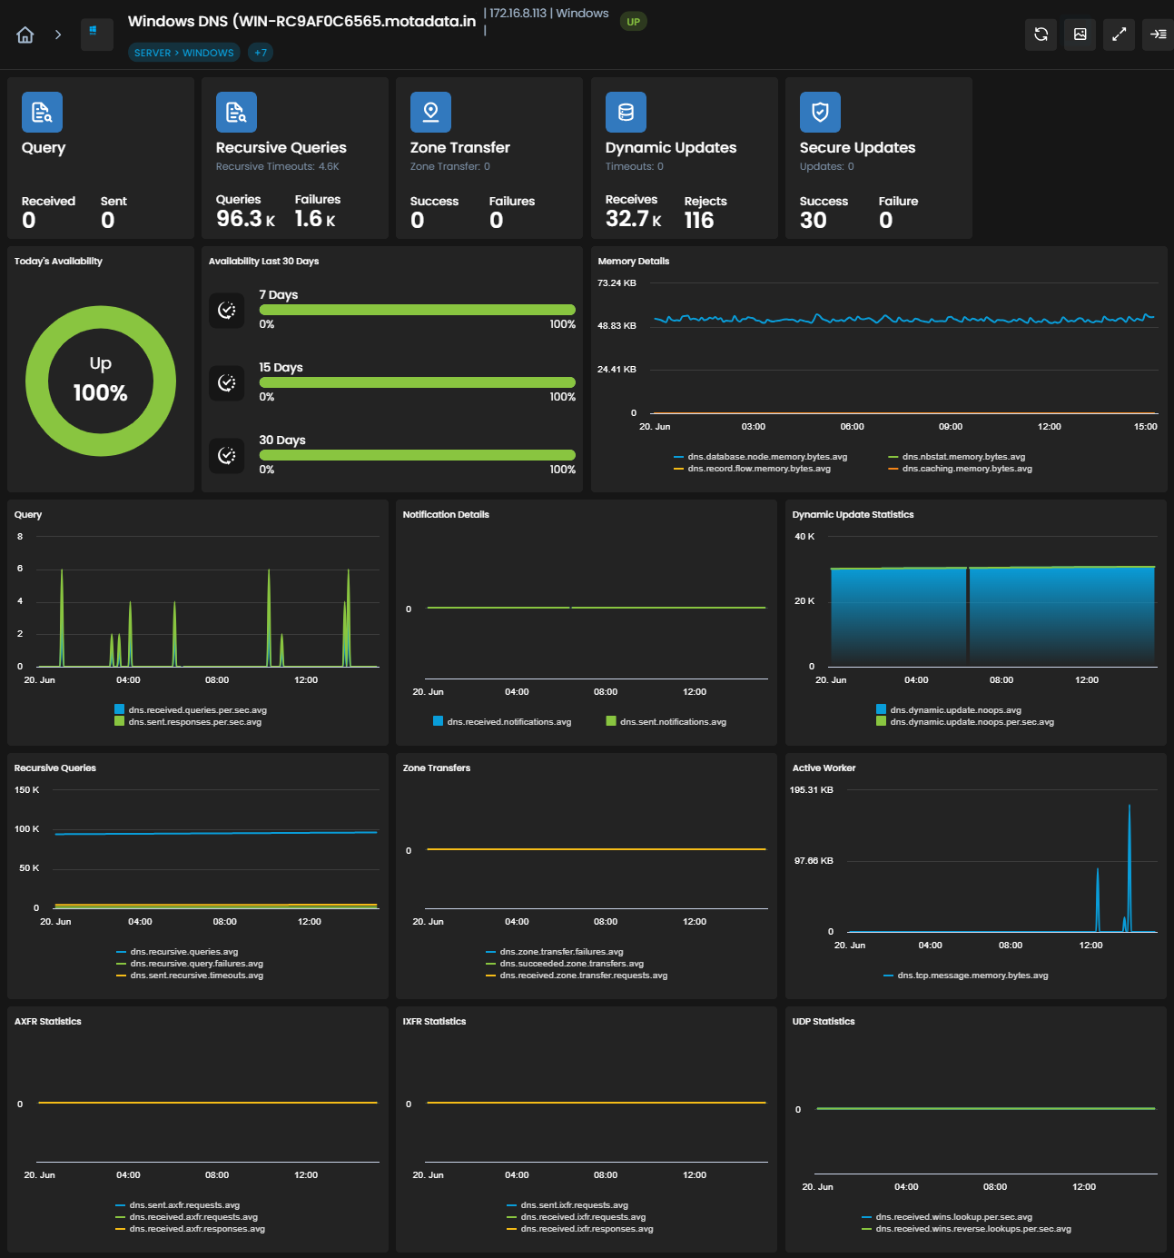Click the Dynamic Updates database icon
The width and height of the screenshot is (1174, 1258).
[x=626, y=113]
